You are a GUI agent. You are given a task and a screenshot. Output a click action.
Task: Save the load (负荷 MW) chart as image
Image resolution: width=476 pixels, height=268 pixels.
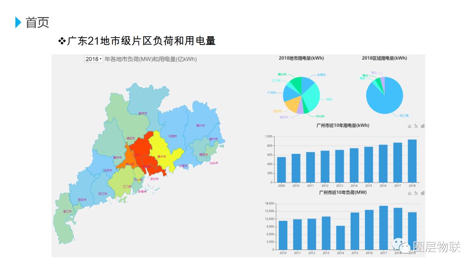coord(409,193)
